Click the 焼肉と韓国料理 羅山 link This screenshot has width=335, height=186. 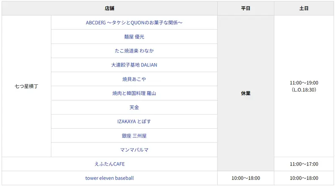134,94
